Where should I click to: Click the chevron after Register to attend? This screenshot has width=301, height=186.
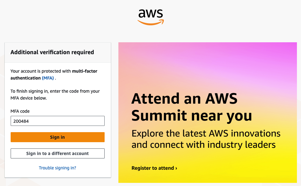point(176,168)
